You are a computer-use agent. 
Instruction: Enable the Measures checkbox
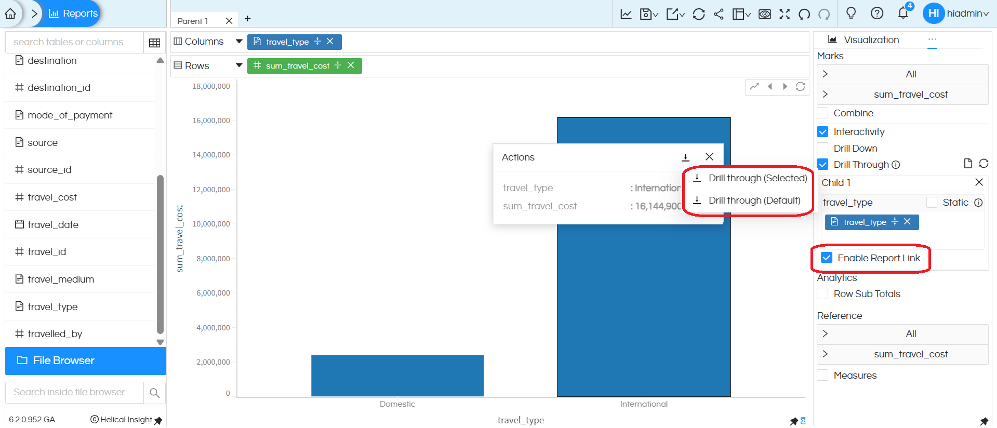click(x=822, y=376)
